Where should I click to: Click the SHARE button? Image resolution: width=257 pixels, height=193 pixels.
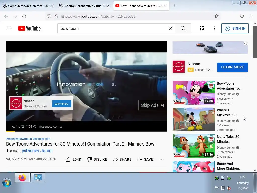point(122,159)
